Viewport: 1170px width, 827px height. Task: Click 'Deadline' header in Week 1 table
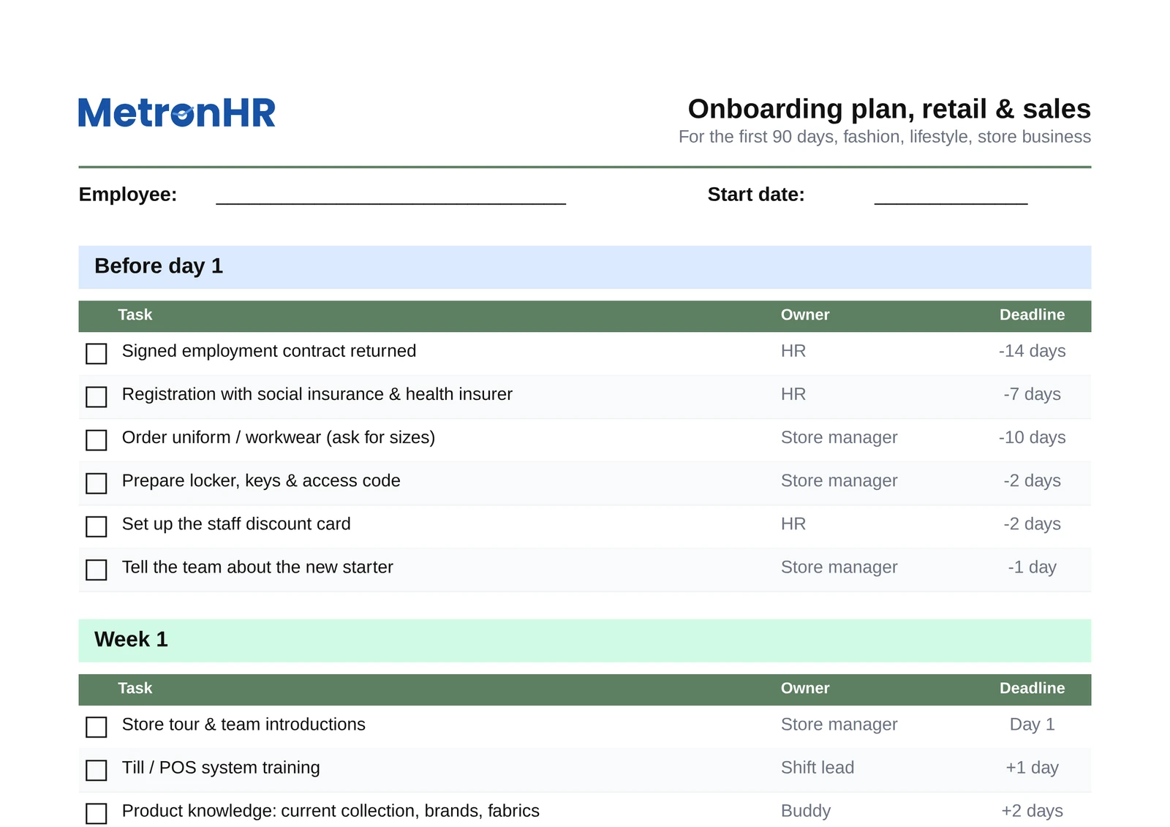[1032, 689]
